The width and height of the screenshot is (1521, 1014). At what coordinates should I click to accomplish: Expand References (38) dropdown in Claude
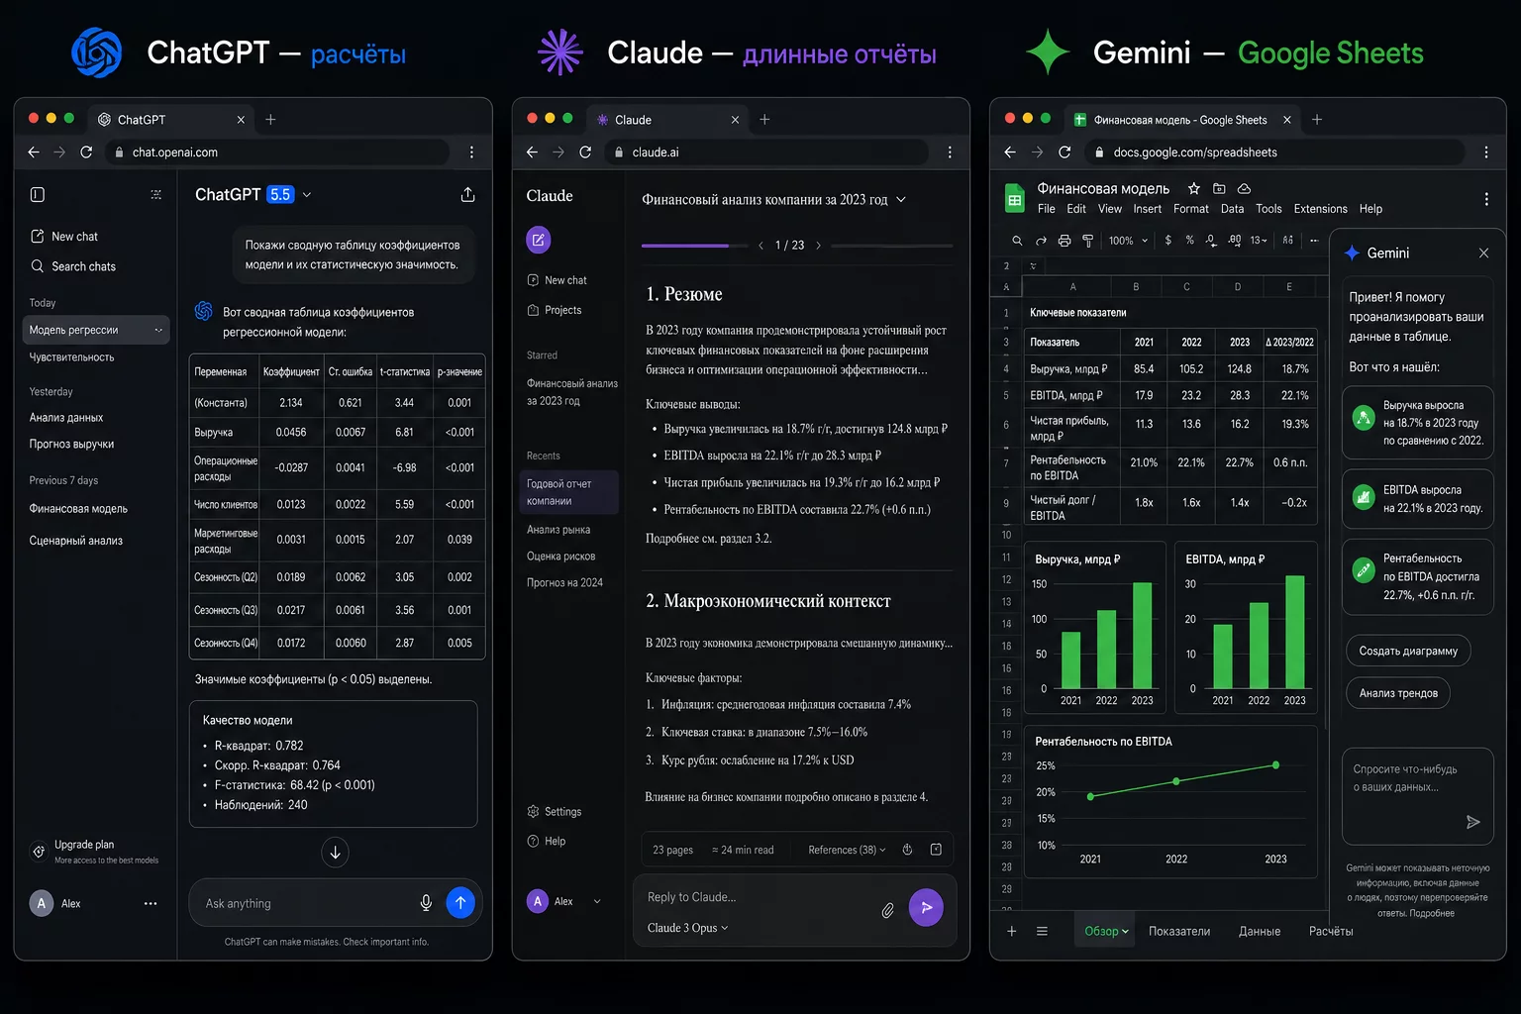pos(847,850)
